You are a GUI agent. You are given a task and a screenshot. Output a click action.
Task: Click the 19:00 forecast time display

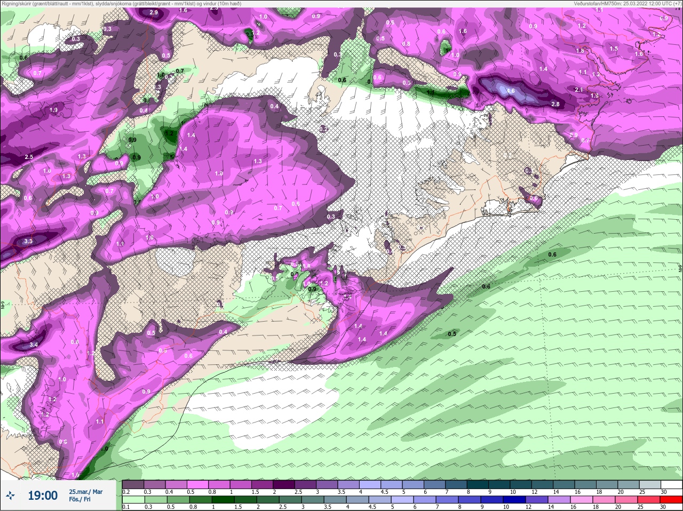tap(43, 496)
